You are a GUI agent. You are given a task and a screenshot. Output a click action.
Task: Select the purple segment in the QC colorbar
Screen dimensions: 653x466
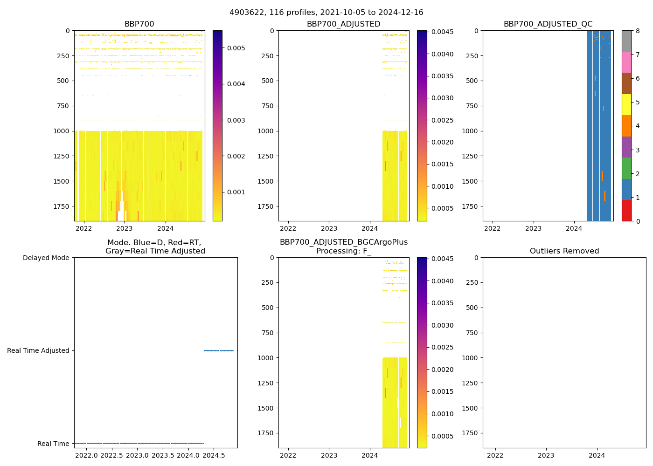click(x=626, y=147)
